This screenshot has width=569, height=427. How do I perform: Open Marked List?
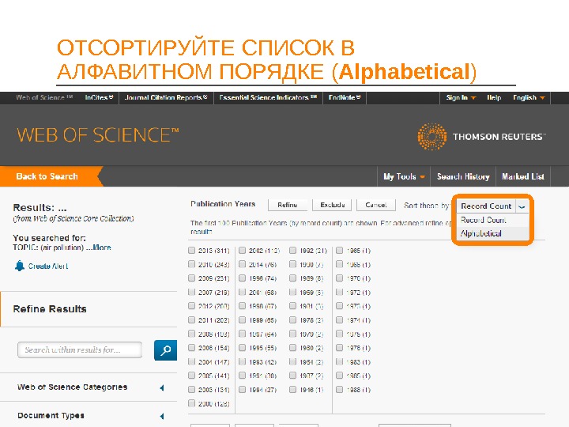click(x=523, y=176)
